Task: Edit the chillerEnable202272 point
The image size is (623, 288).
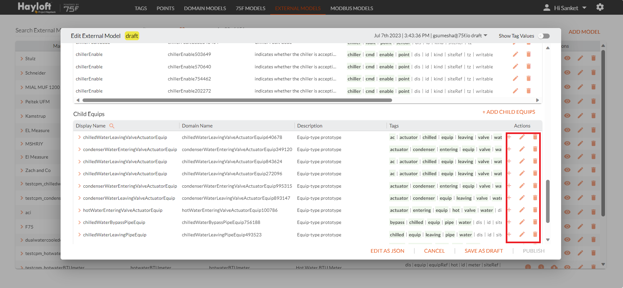Action: tap(516, 91)
